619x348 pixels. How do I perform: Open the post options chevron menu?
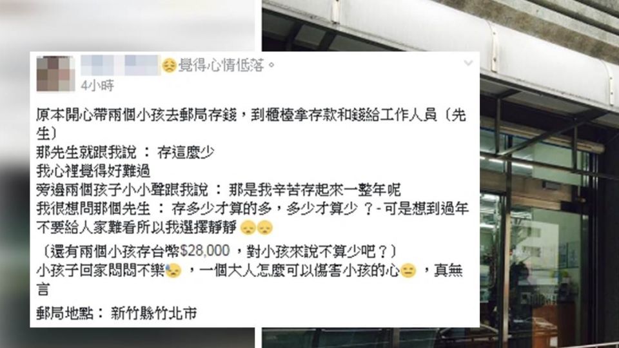pos(468,63)
